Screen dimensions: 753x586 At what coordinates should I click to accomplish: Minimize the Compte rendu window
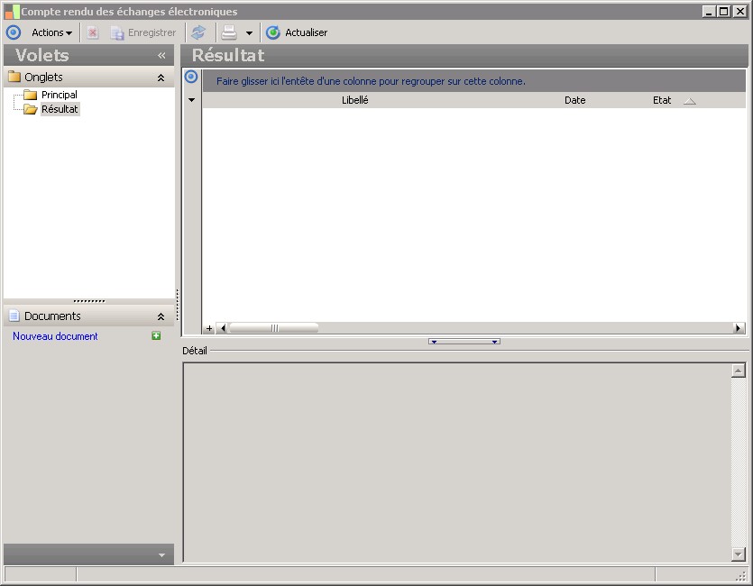click(x=709, y=12)
